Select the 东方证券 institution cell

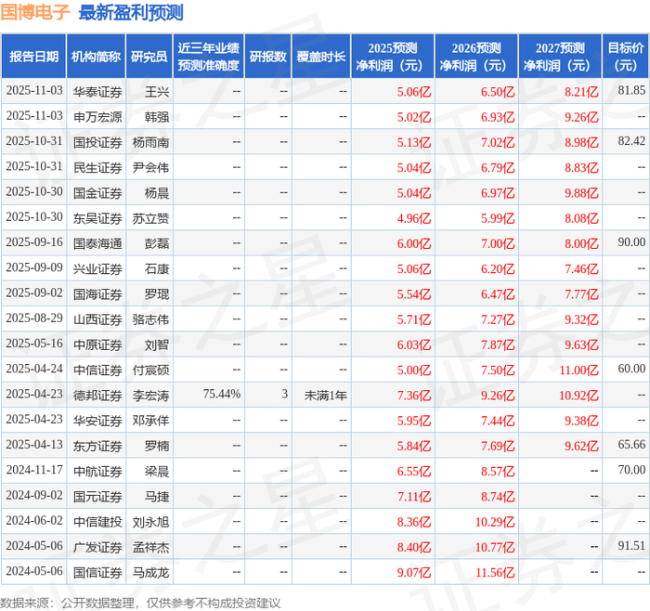click(x=97, y=446)
